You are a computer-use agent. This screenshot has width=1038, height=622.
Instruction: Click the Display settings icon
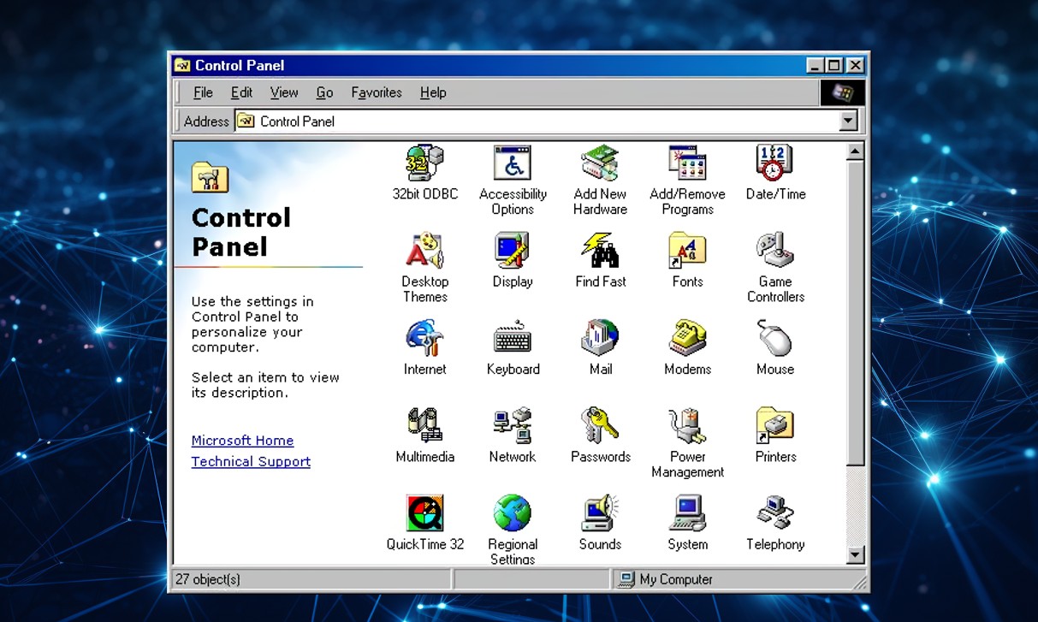pos(513,251)
